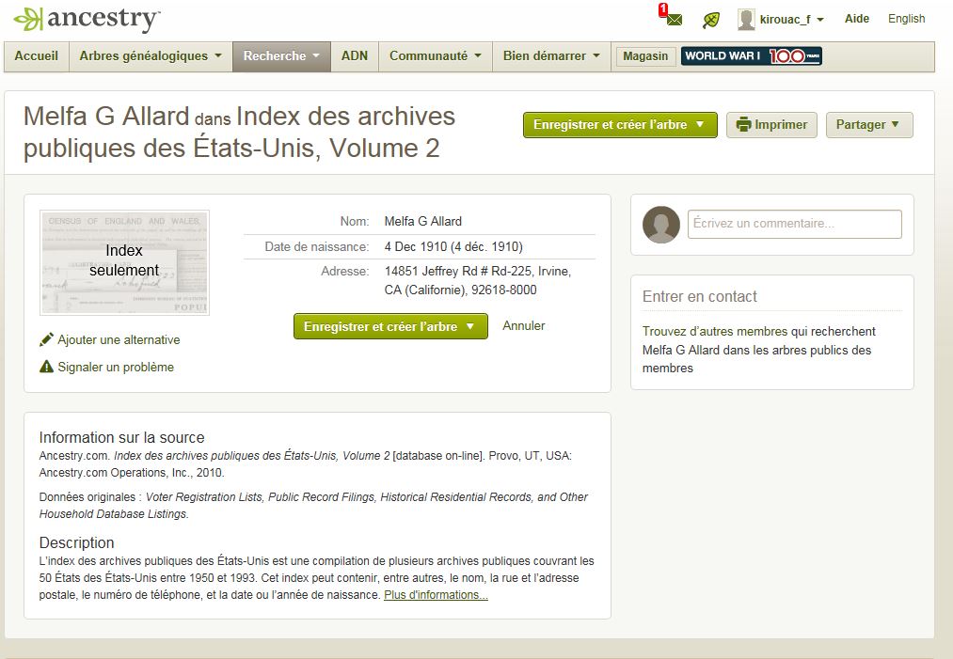The width and height of the screenshot is (953, 659).
Task: Click the green leaf hints icon
Action: [710, 20]
